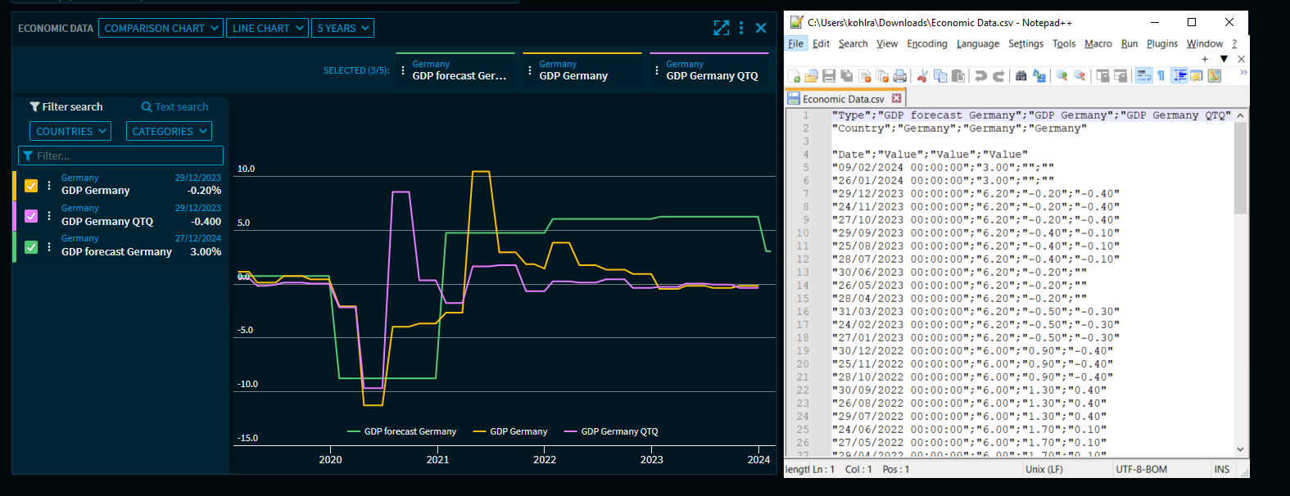Open the Plugins menu
The width and height of the screenshot is (1290, 496).
(x=1161, y=44)
